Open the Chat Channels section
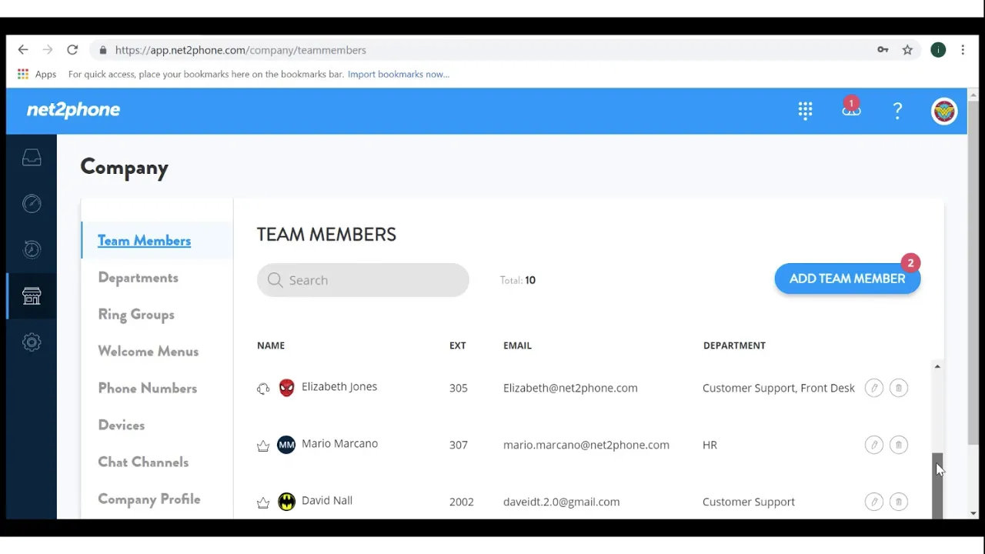This screenshot has height=554, width=985. [143, 462]
